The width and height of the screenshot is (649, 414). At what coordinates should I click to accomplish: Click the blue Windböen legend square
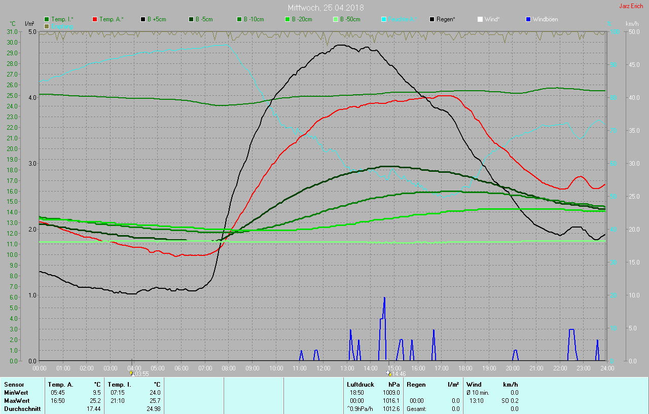tap(528, 19)
